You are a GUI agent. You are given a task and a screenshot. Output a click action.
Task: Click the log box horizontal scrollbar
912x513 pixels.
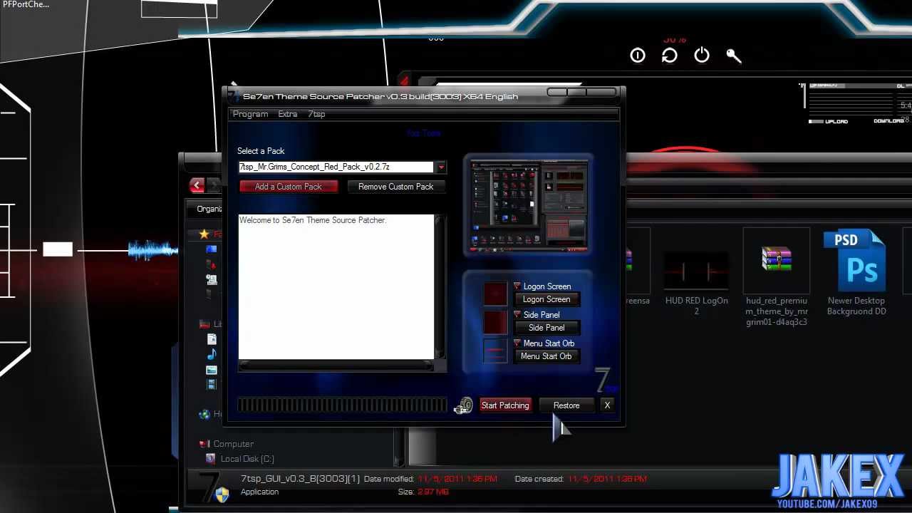click(x=336, y=366)
